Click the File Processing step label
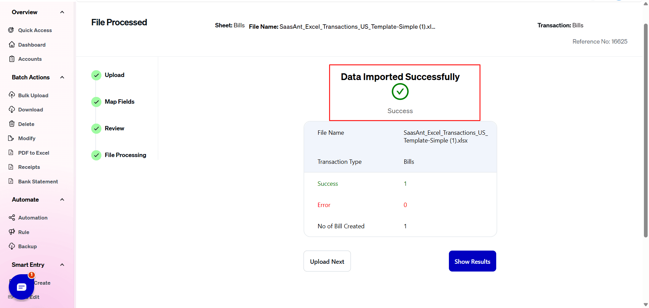649x308 pixels. (125, 155)
